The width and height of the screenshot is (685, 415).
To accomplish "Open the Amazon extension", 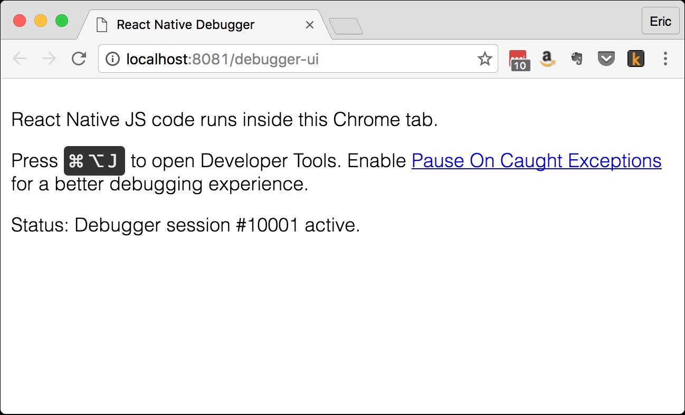I will pyautogui.click(x=548, y=59).
